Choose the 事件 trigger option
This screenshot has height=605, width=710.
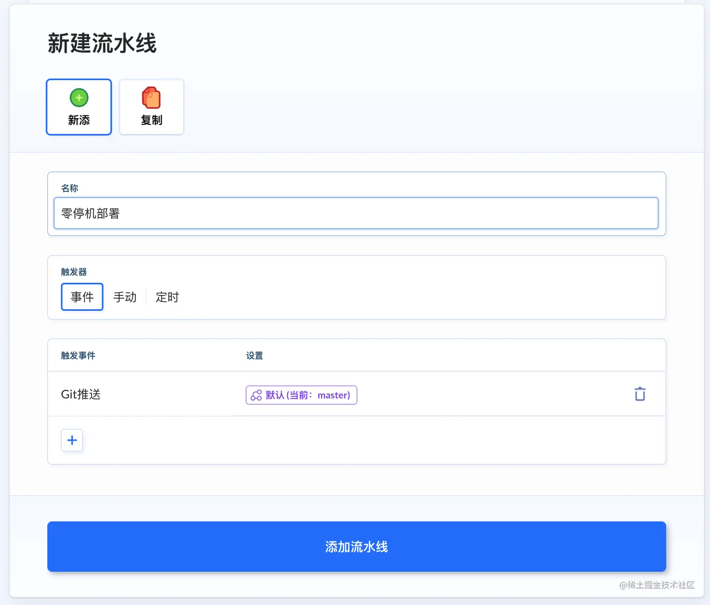[x=82, y=297]
